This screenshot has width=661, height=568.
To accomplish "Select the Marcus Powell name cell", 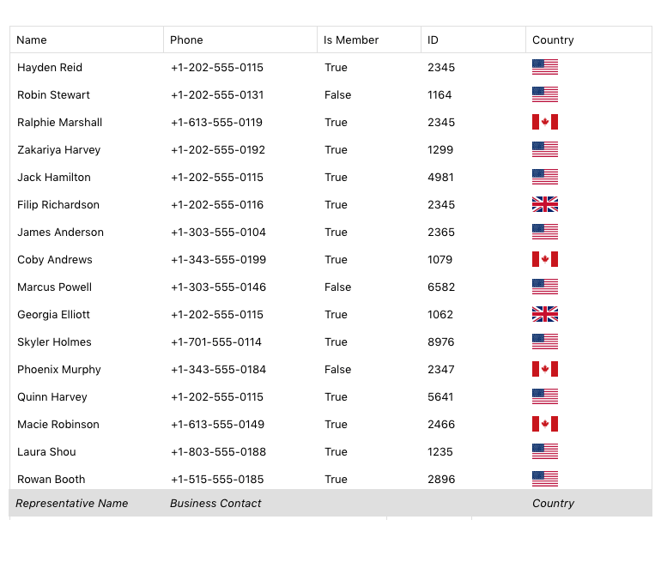I will [x=54, y=287].
